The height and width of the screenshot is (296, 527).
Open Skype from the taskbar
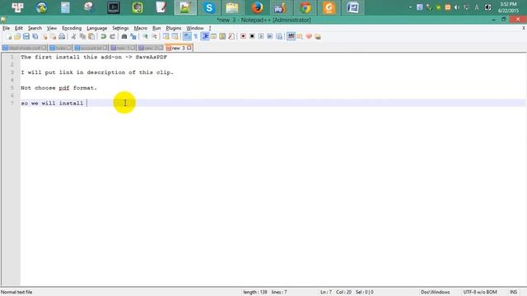(208, 7)
